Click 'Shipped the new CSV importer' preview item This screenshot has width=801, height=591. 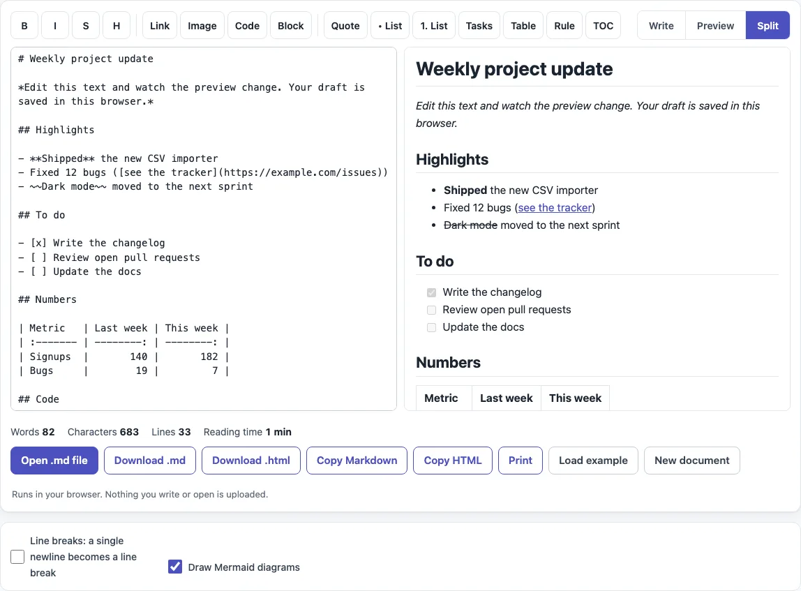click(521, 190)
